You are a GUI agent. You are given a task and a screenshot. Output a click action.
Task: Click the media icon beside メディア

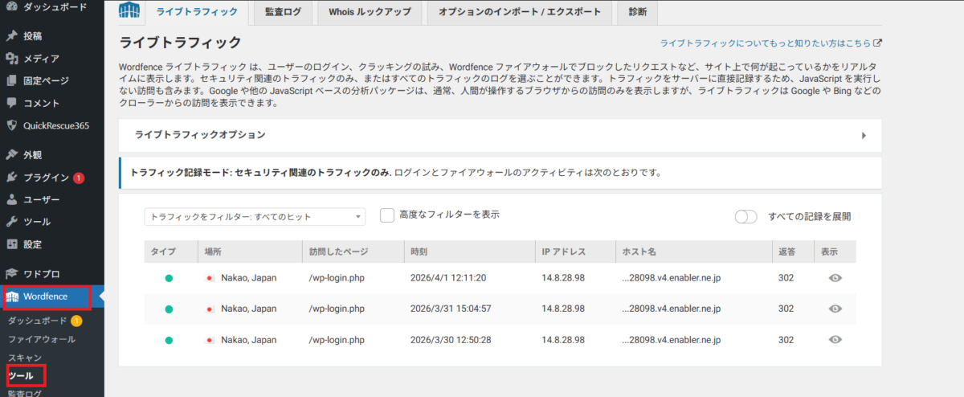(x=12, y=58)
